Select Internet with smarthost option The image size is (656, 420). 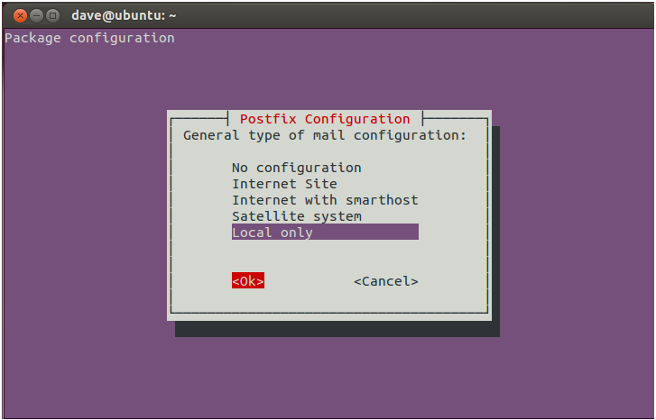[325, 200]
